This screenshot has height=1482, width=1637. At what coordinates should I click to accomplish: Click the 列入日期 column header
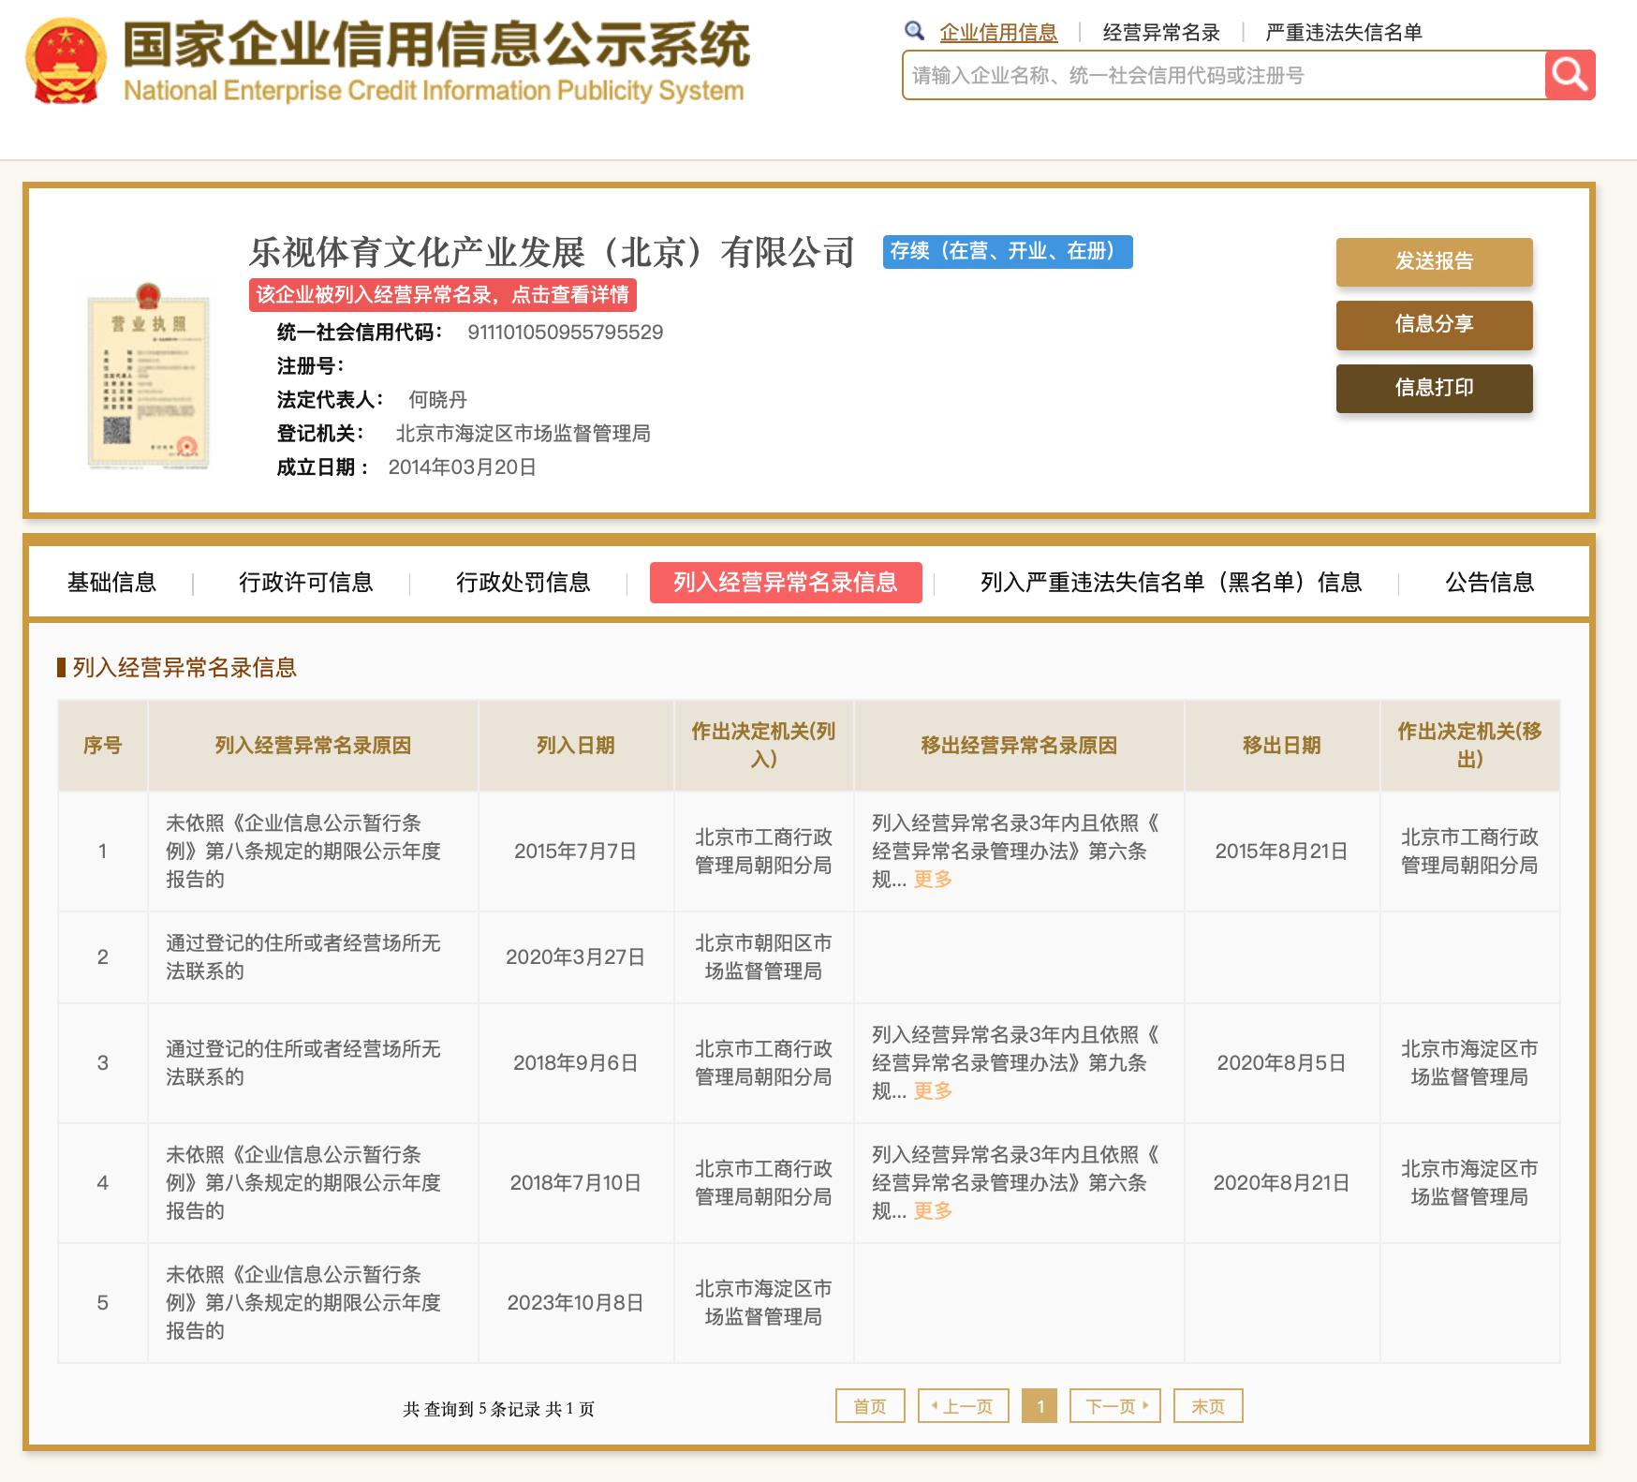pos(576,746)
